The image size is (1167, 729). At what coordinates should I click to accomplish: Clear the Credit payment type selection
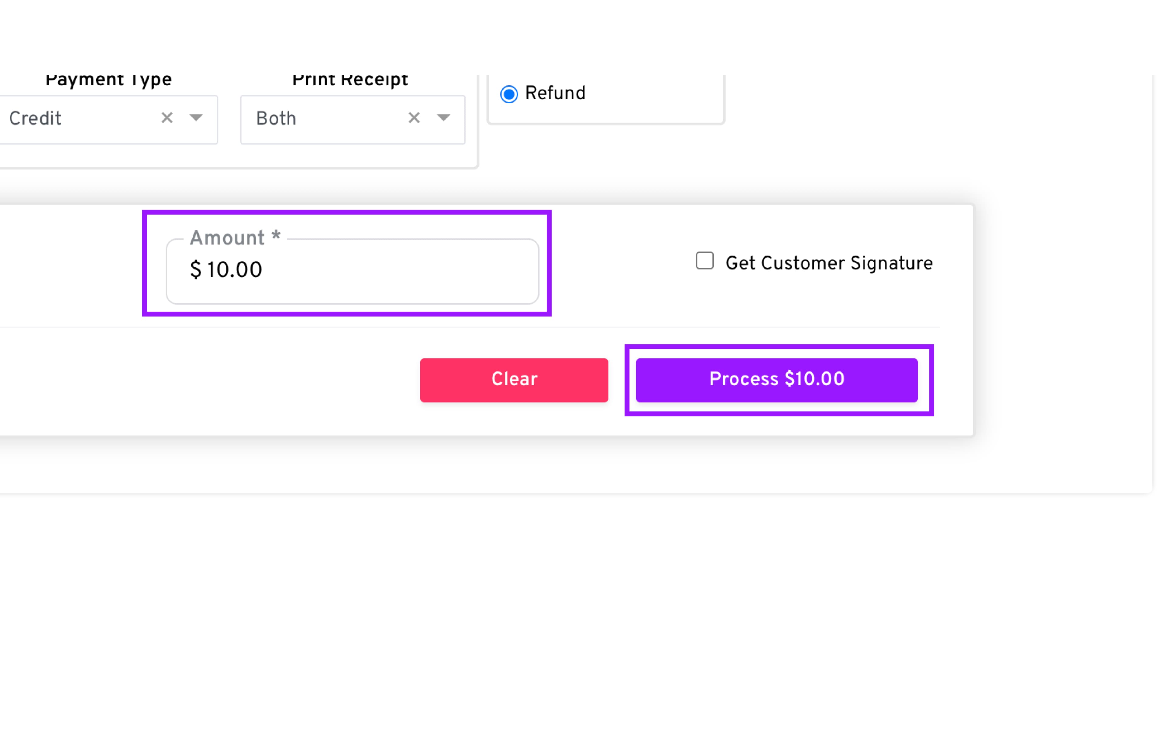coord(167,118)
